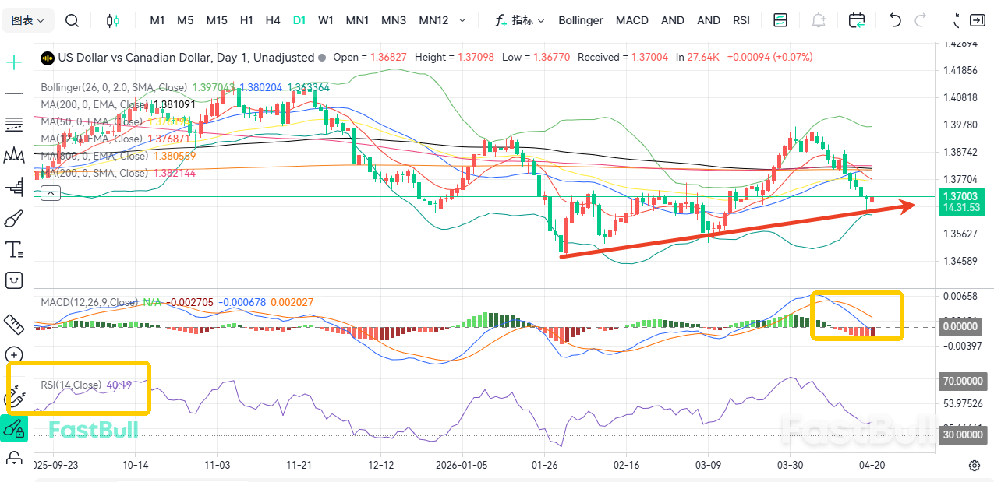Image resolution: width=994 pixels, height=482 pixels.
Task: Toggle the stay-in-drawing-mode lock button
Action: coord(14,427)
